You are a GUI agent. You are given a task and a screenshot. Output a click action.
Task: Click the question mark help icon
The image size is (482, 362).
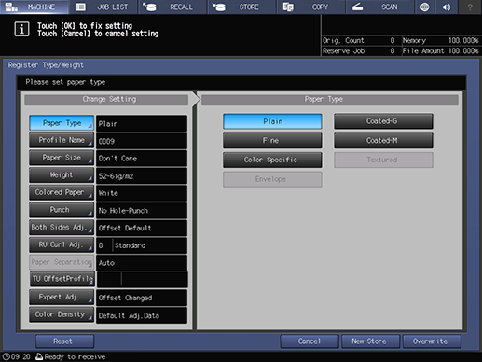click(x=470, y=7)
